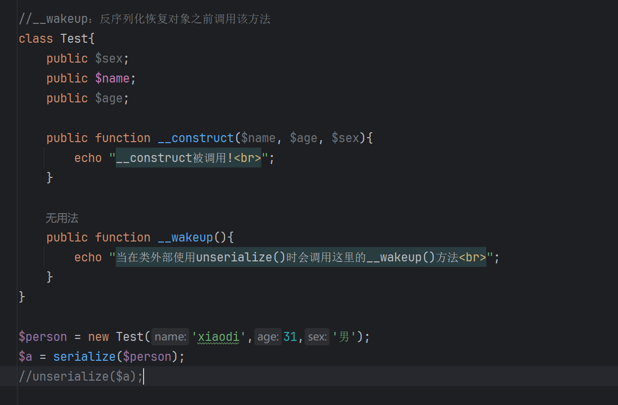Image resolution: width=618 pixels, height=405 pixels.
Task: Click the sex: parameter hint
Action: tap(317, 337)
